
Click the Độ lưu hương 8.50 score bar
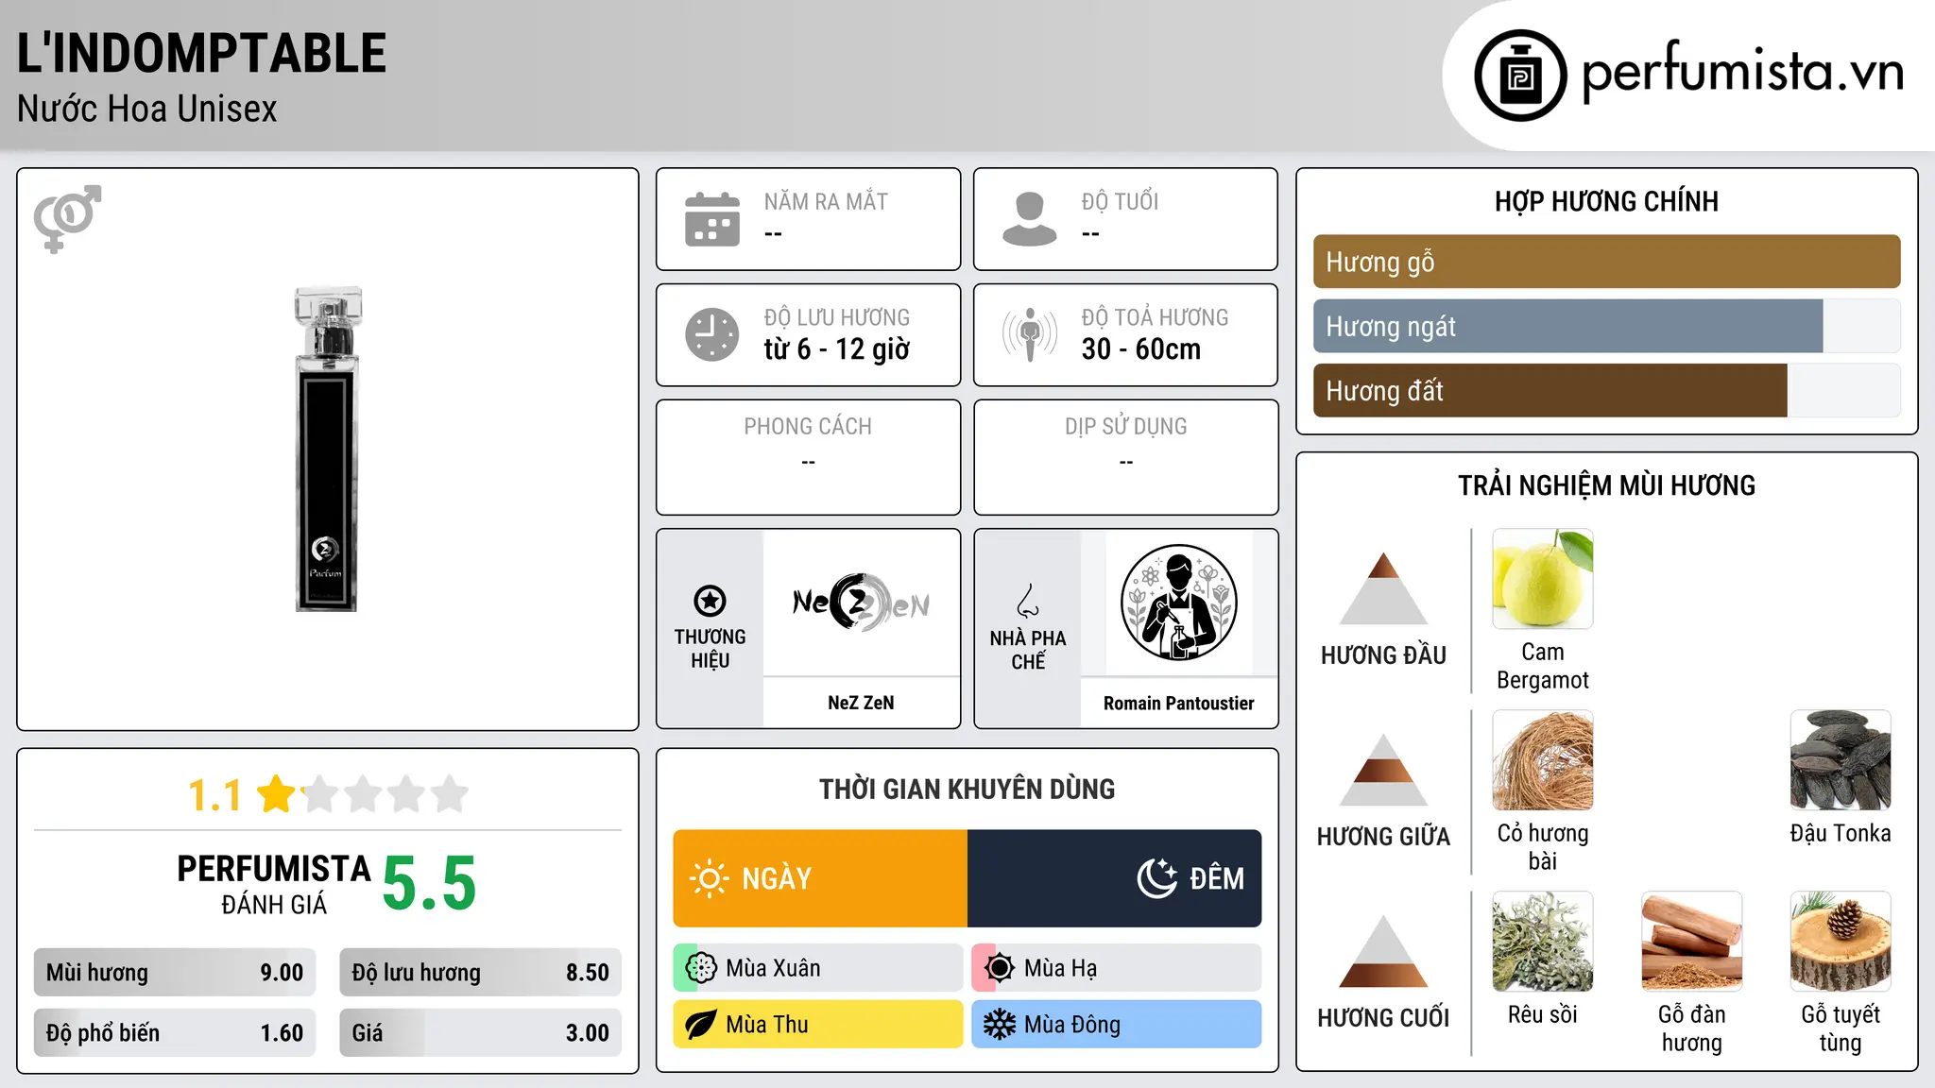point(481,972)
